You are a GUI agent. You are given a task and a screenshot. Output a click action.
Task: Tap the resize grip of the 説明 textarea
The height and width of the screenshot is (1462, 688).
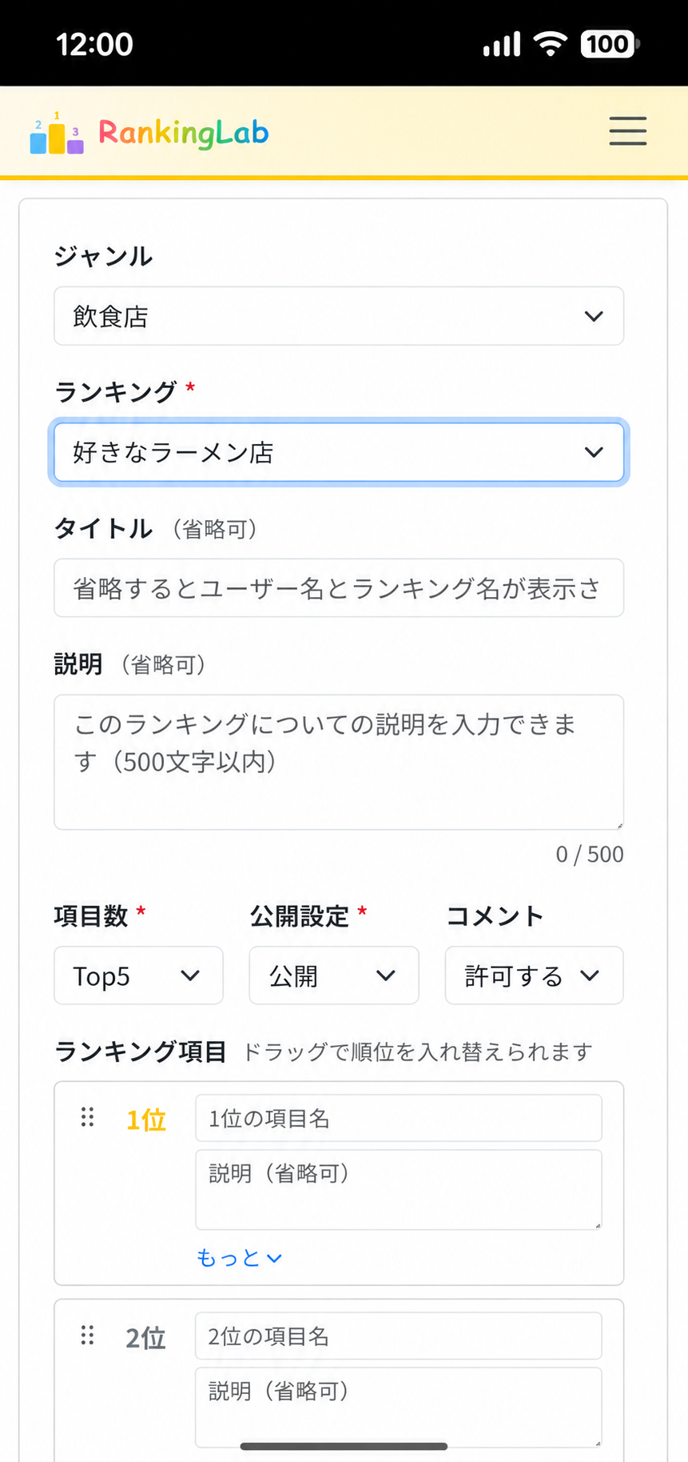click(618, 823)
